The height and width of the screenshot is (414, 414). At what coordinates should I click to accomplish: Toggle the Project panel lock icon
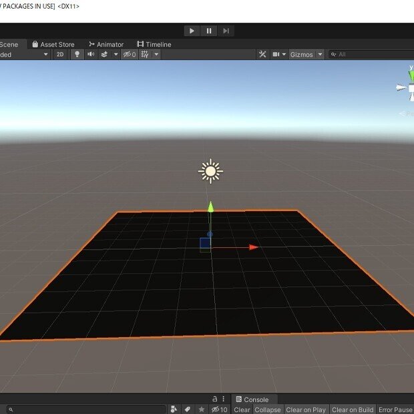click(x=214, y=399)
